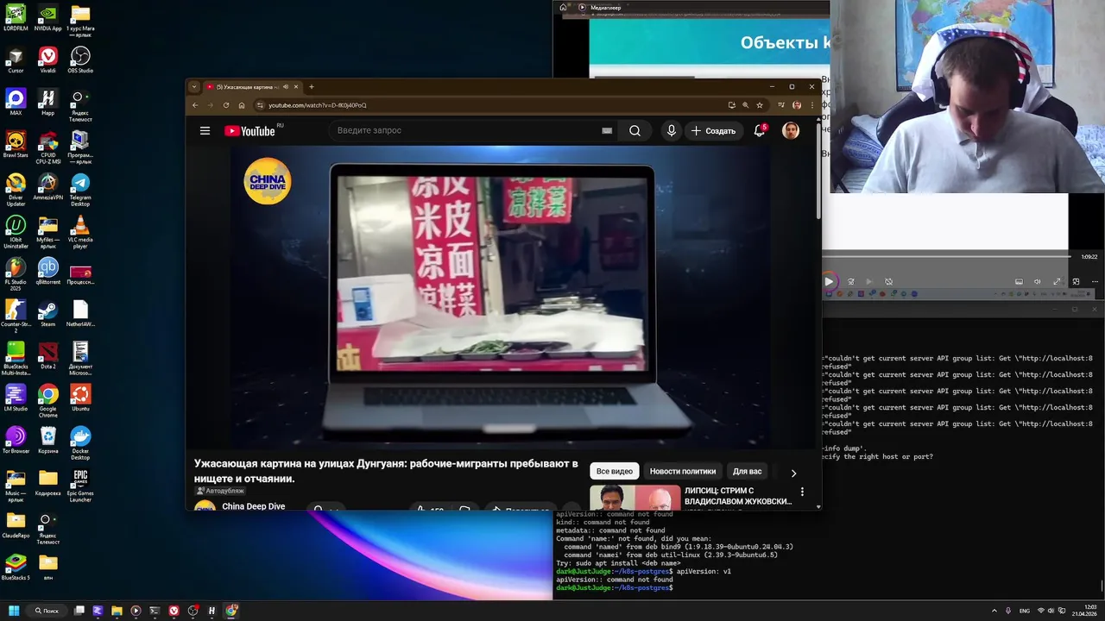Open YouTube notifications bell
Viewport: 1105px width, 621px height.
tap(760, 131)
